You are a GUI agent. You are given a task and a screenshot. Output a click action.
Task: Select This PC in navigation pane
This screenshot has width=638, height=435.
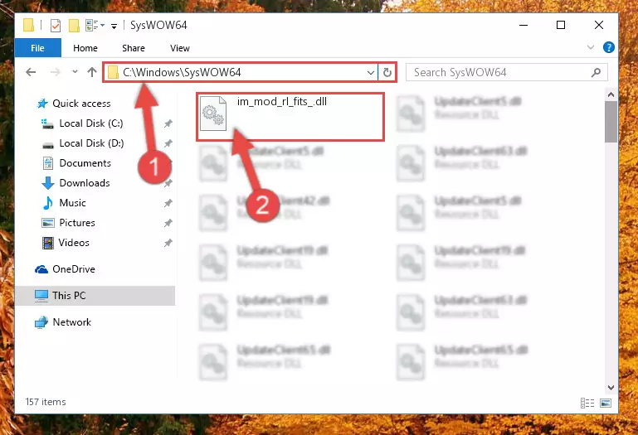95,296
